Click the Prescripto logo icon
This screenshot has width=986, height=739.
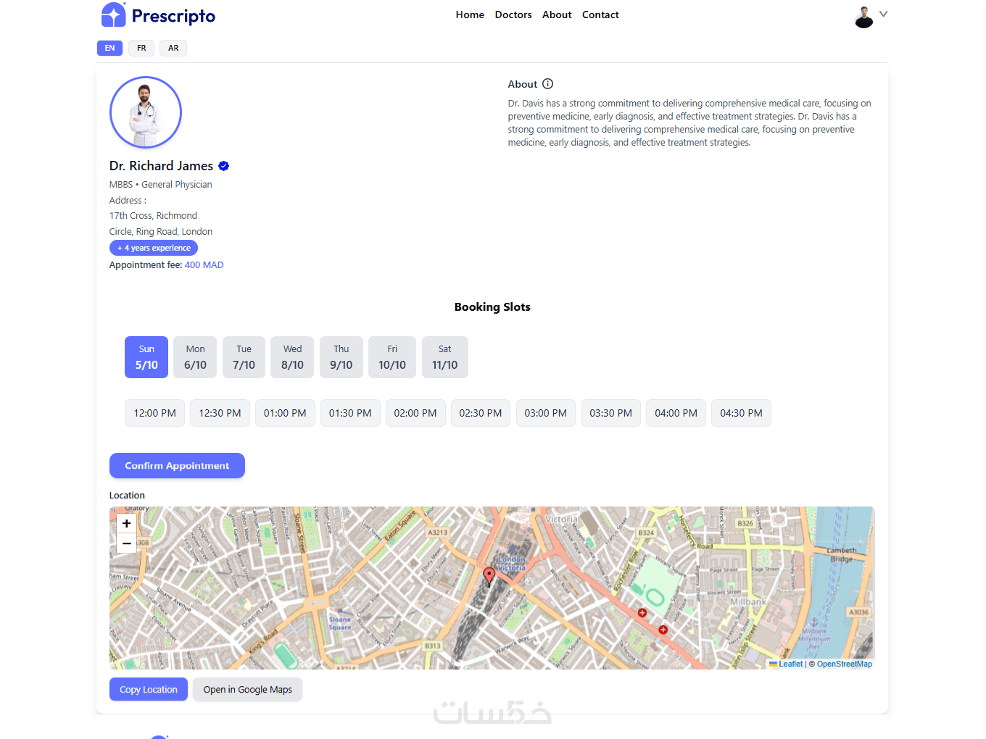click(114, 15)
